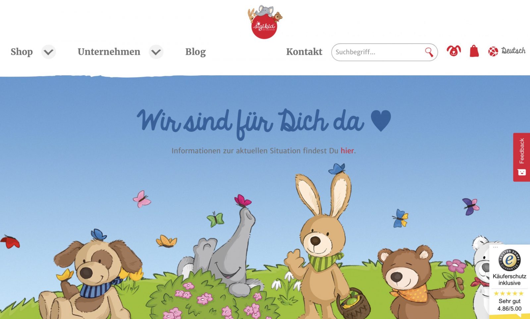Click the Trusted Shops guarantee seal
530x319 pixels.
[509, 260]
